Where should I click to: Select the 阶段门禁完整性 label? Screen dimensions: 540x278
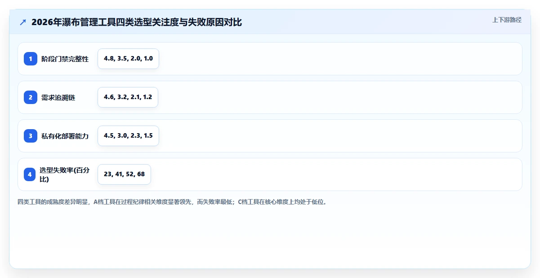(65, 59)
